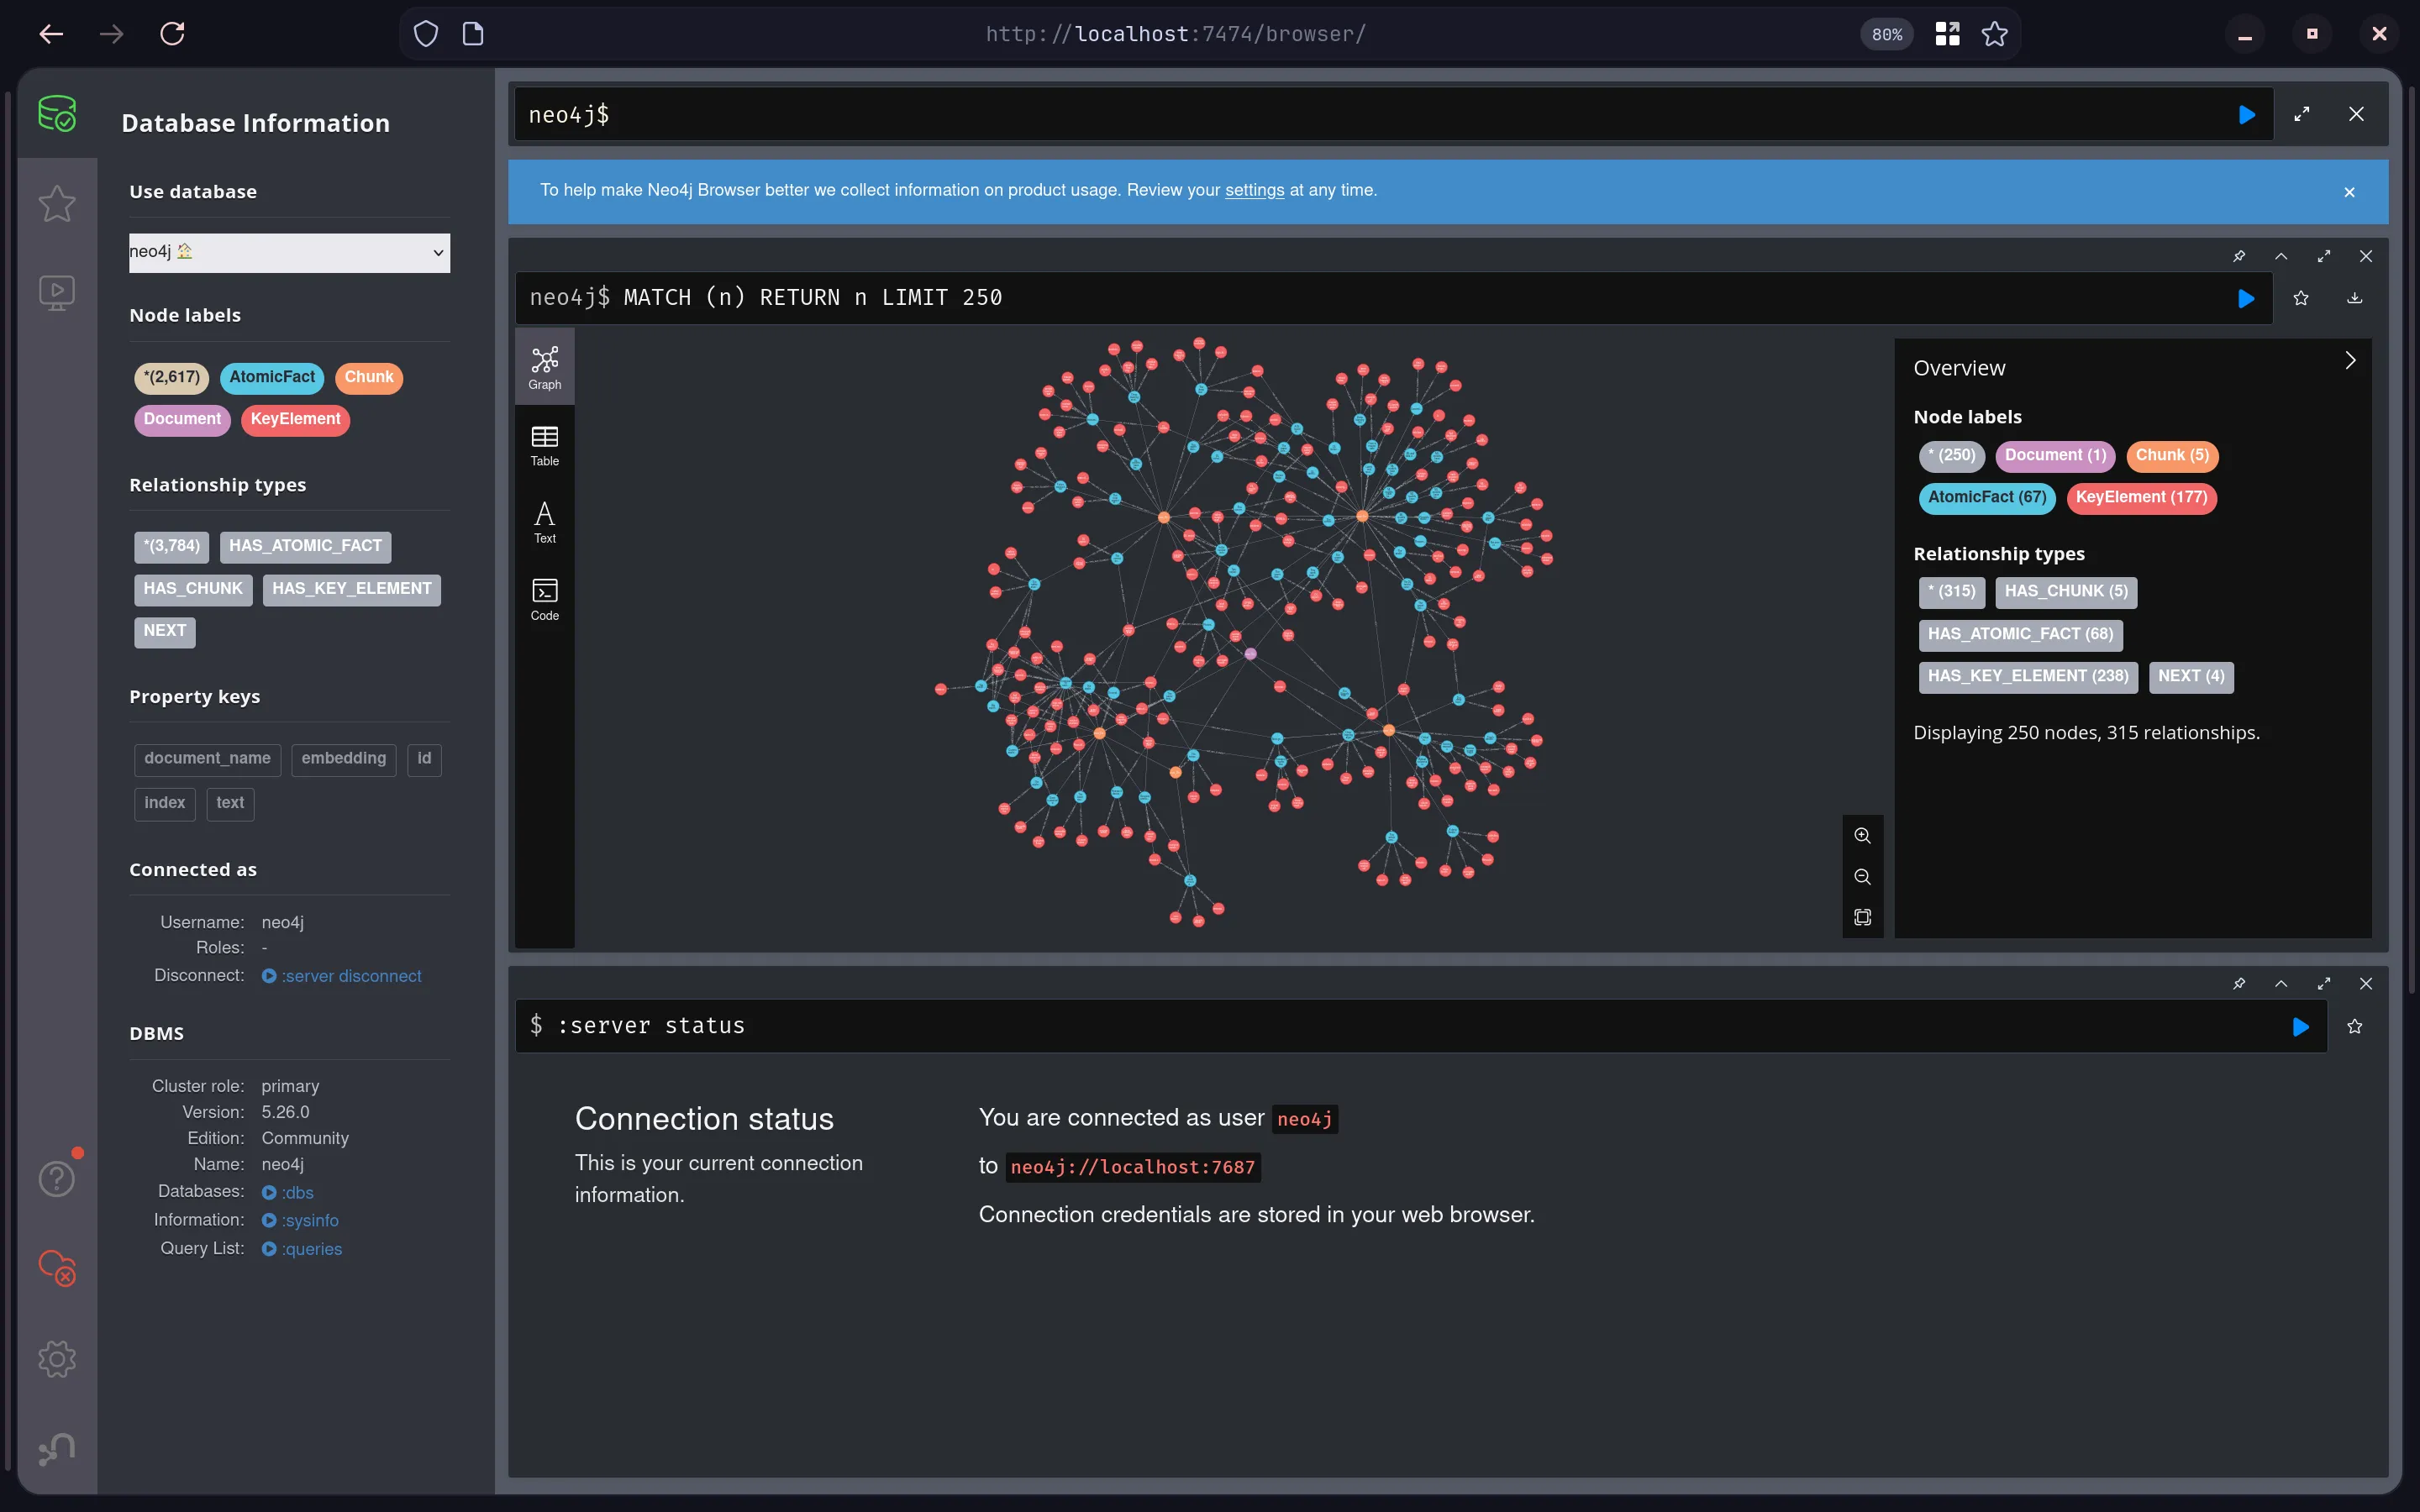Collapse the server status frame

pyautogui.click(x=2281, y=983)
